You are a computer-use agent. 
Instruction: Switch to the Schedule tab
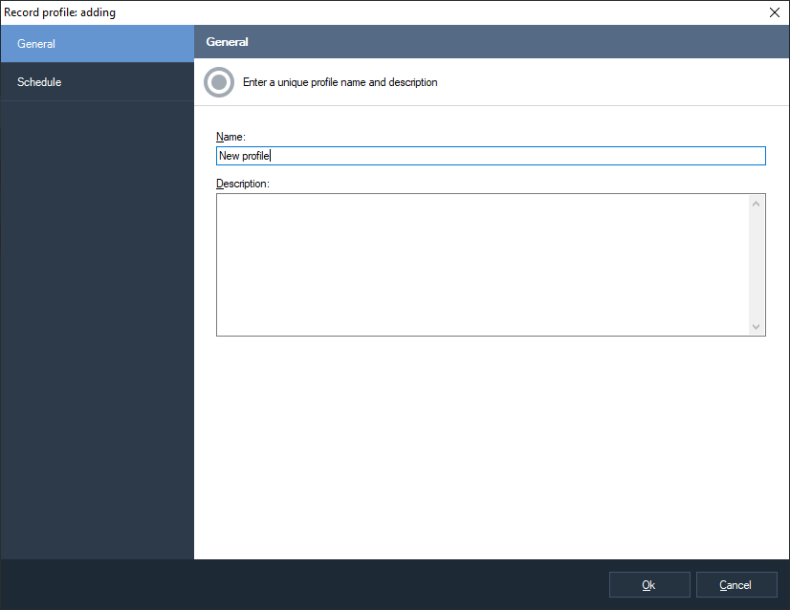click(96, 82)
